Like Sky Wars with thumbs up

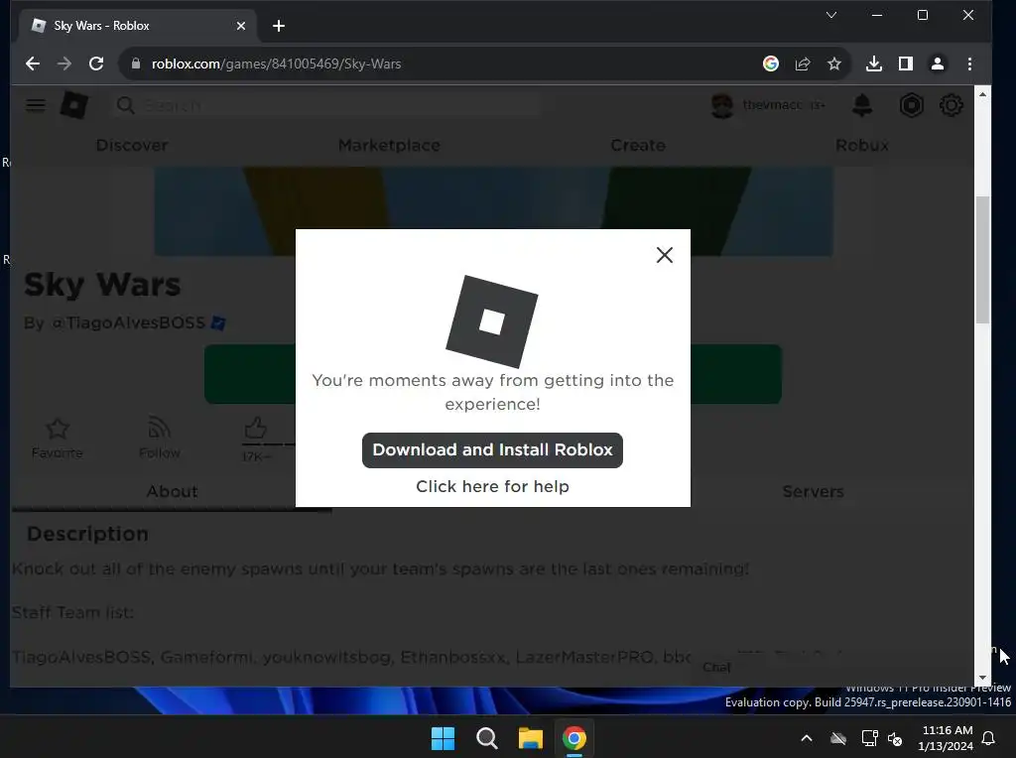[x=256, y=429]
